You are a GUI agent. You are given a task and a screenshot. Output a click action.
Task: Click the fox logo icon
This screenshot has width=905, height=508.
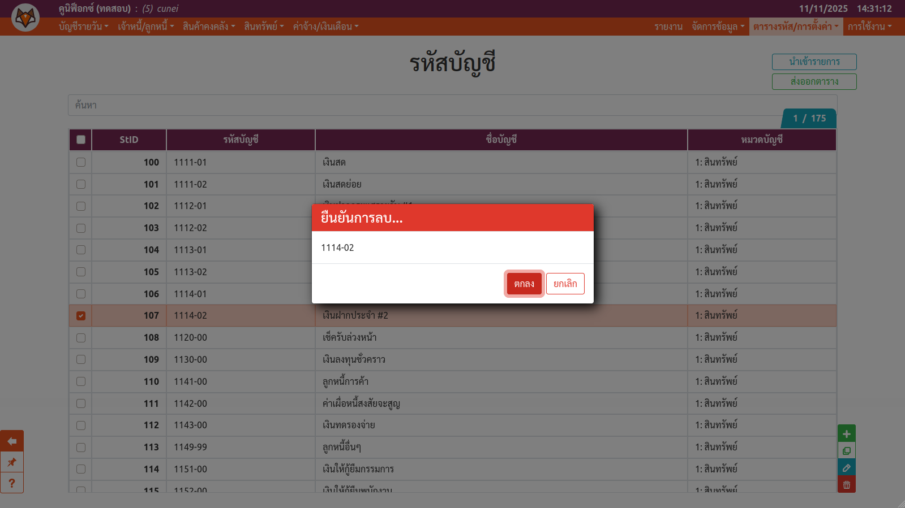coord(25,18)
